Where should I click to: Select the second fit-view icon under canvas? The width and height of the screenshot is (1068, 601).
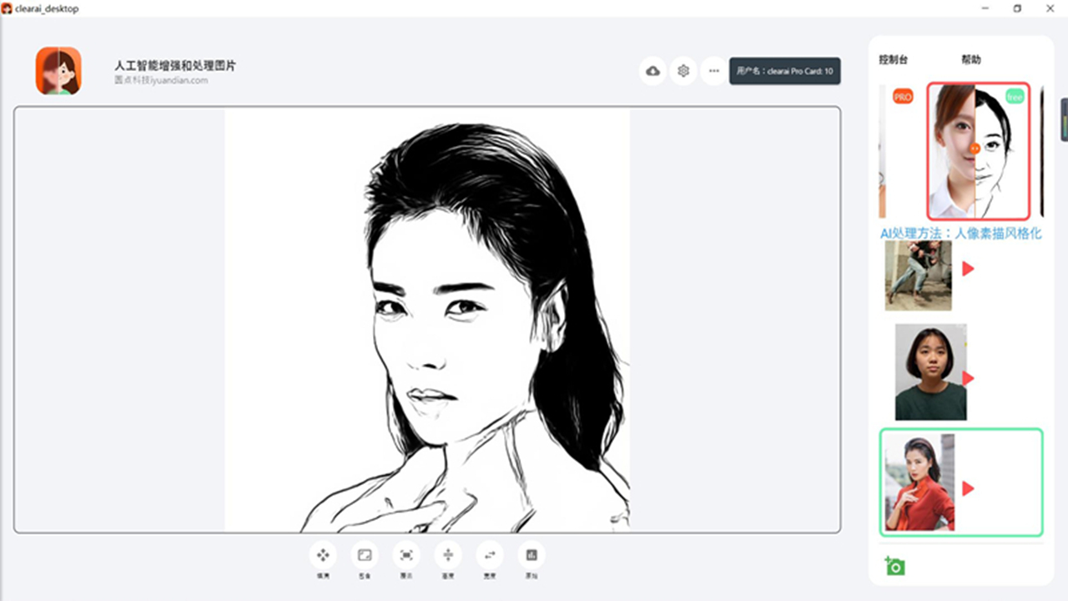pyautogui.click(x=364, y=555)
